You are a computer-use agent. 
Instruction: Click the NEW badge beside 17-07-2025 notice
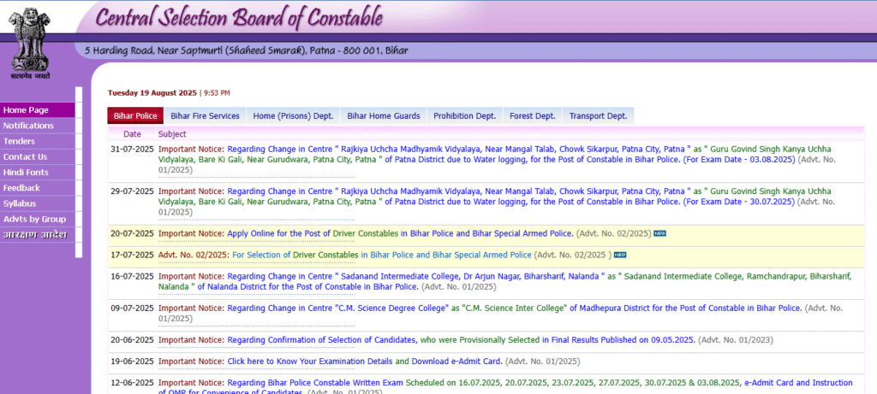pos(619,255)
